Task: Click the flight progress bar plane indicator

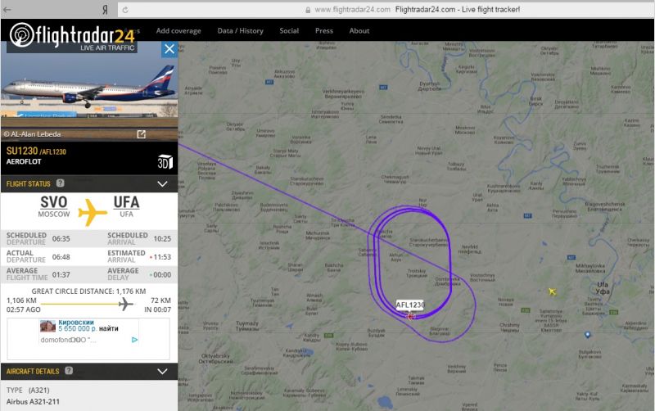Action: (125, 304)
